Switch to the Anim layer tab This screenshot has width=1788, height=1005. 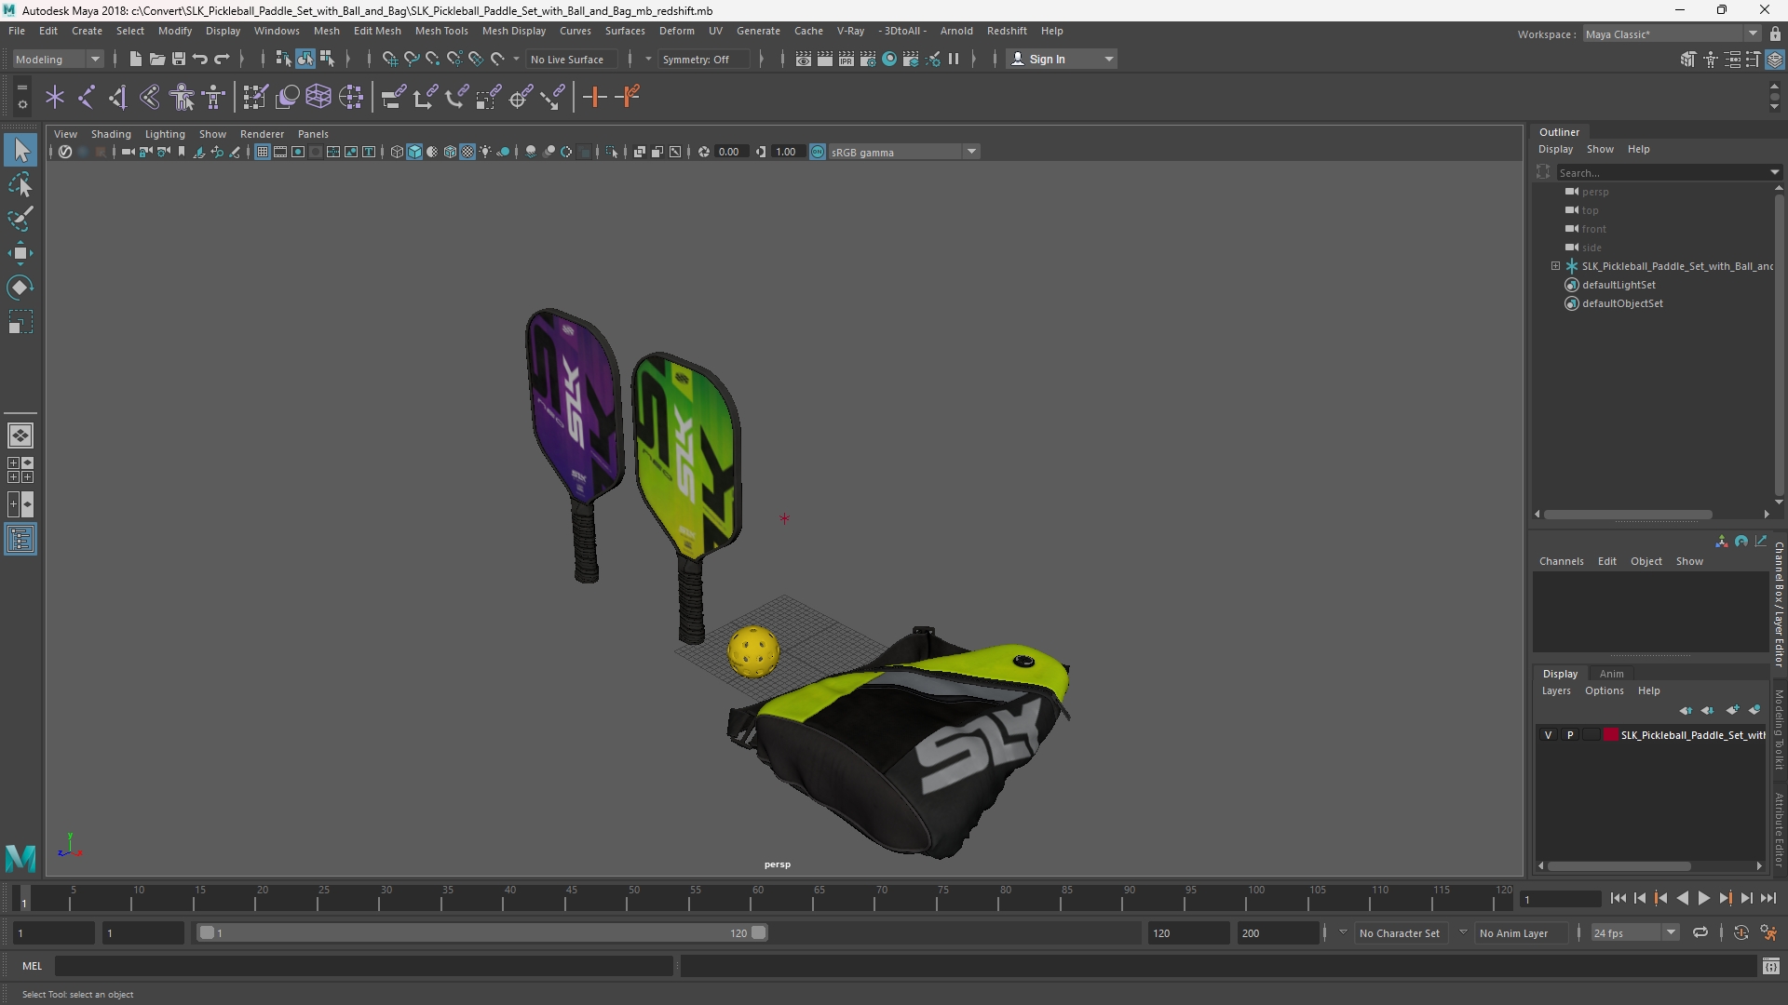click(x=1611, y=674)
